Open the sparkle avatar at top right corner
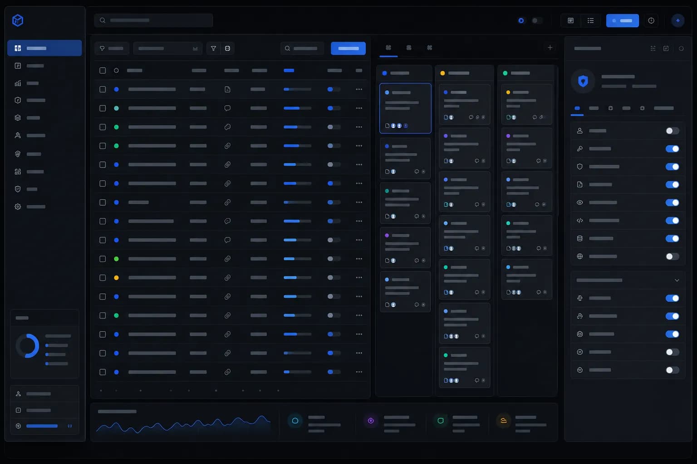The width and height of the screenshot is (697, 464). click(x=678, y=20)
